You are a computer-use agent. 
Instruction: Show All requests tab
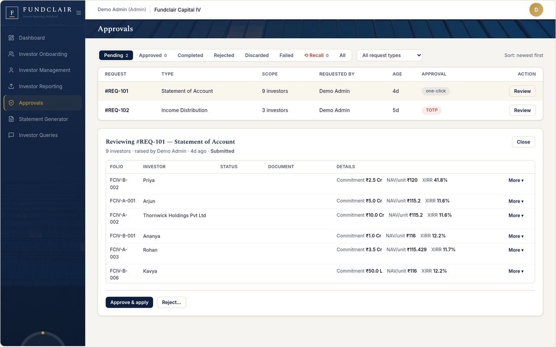pos(342,55)
